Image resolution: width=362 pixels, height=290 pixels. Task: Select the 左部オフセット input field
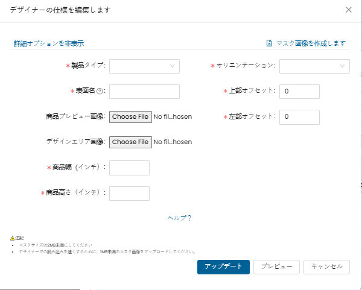[x=299, y=116]
